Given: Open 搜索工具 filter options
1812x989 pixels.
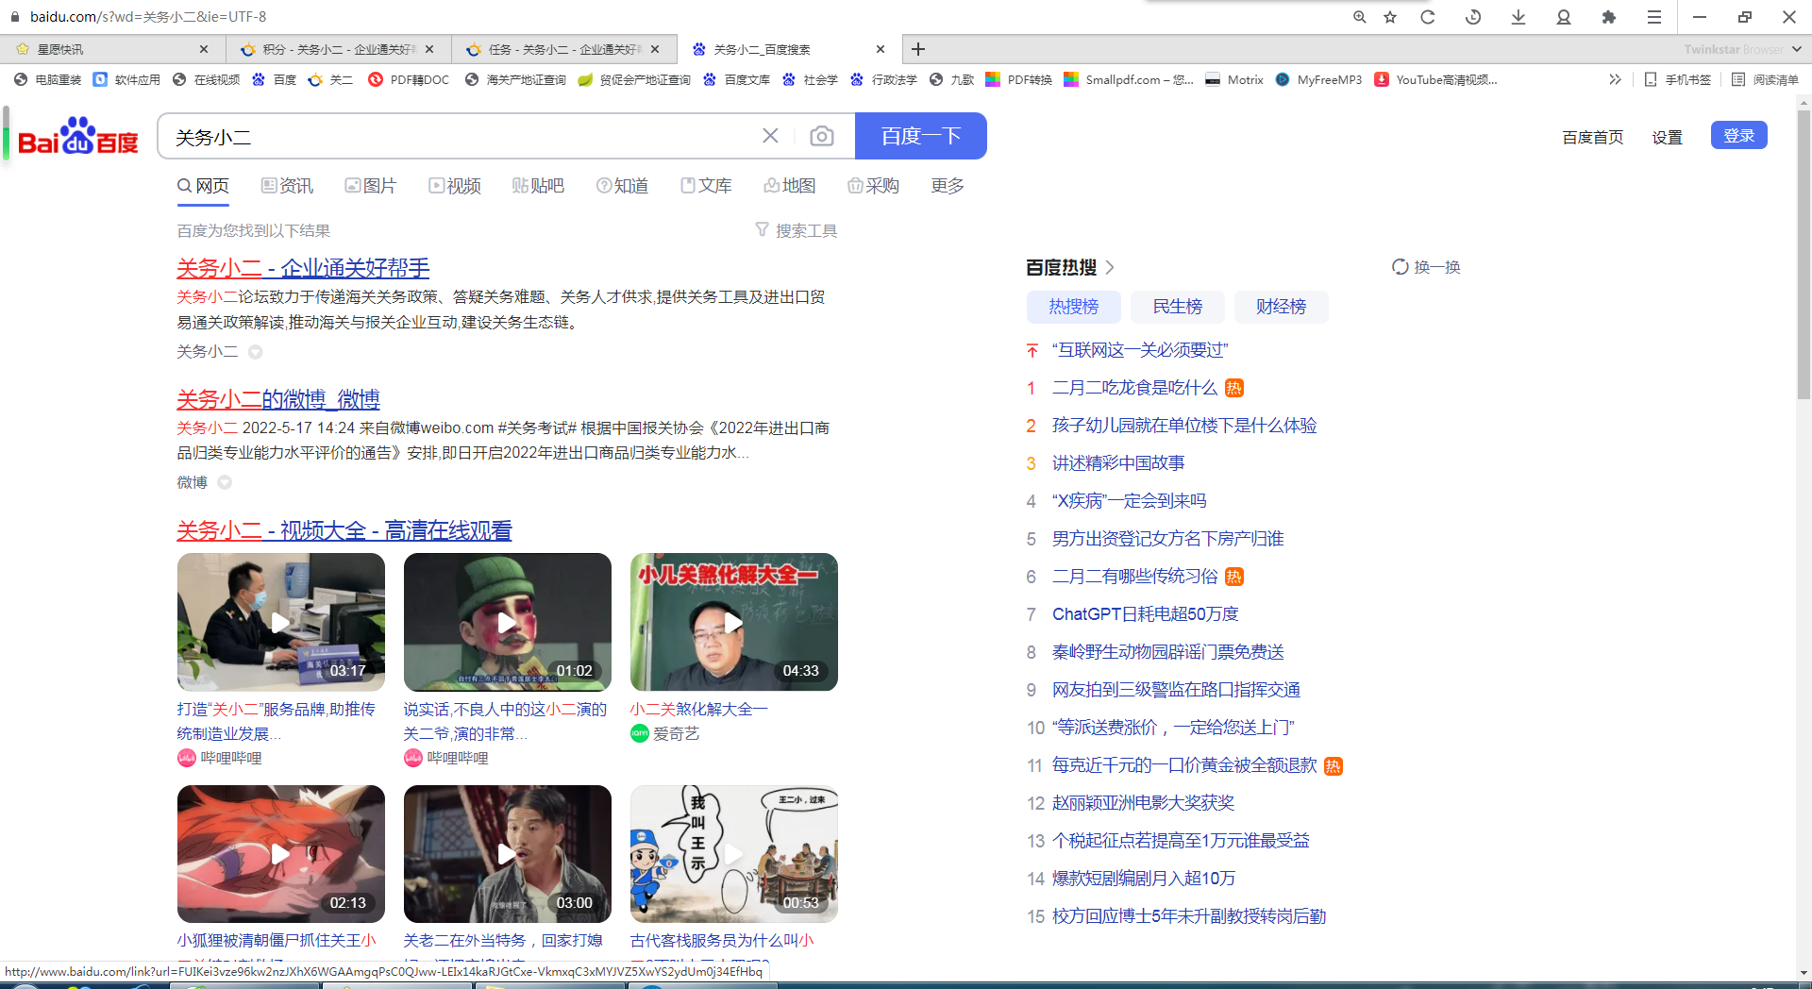Looking at the screenshot, I should [x=797, y=230].
